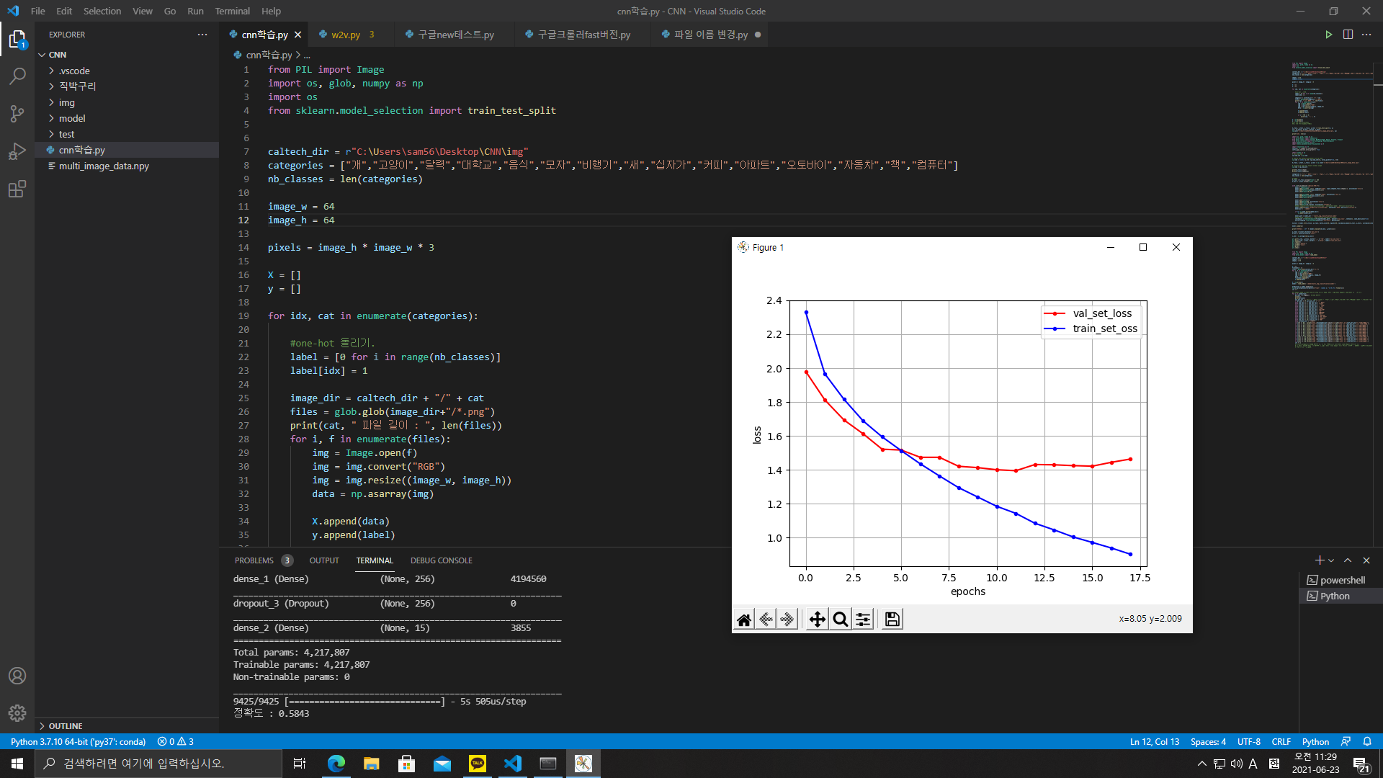Click the Problems count badge

pos(287,560)
